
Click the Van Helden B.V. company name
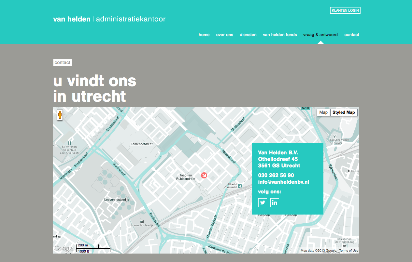pos(278,153)
